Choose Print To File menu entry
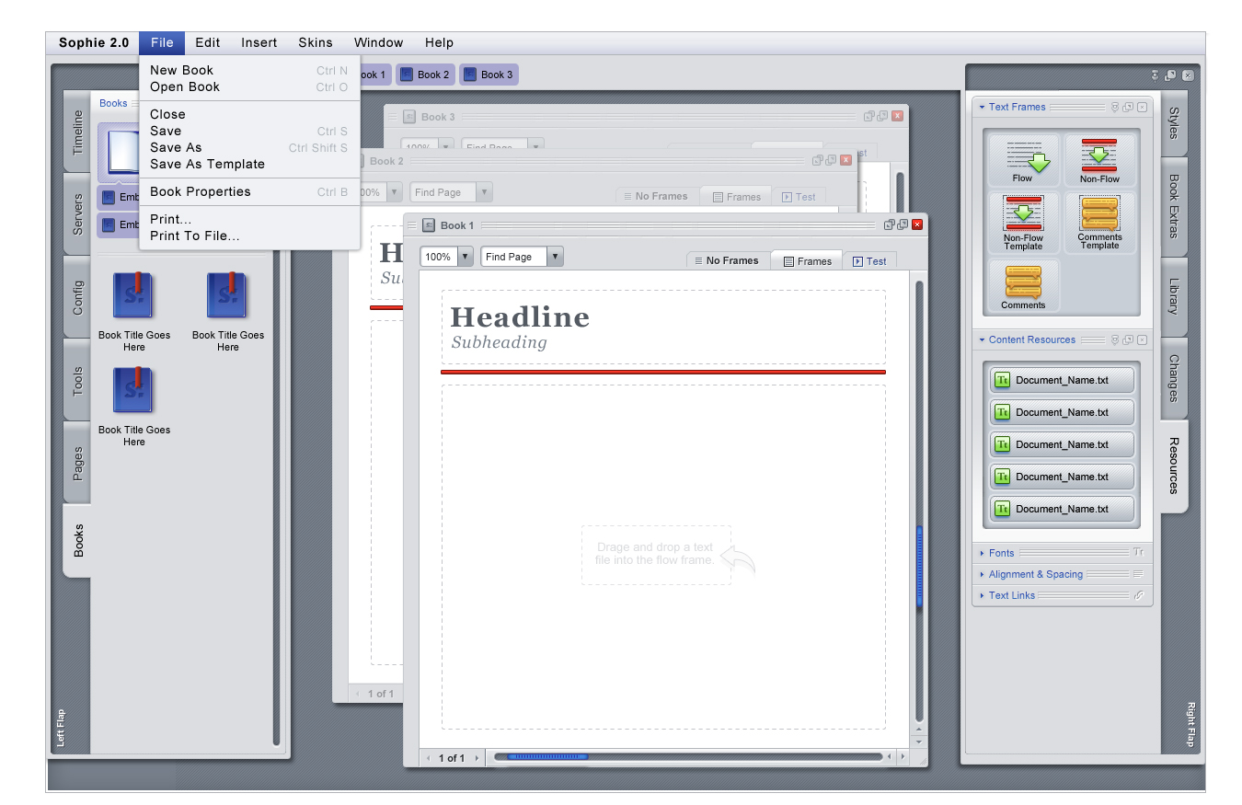The image size is (1242, 805). (249, 236)
